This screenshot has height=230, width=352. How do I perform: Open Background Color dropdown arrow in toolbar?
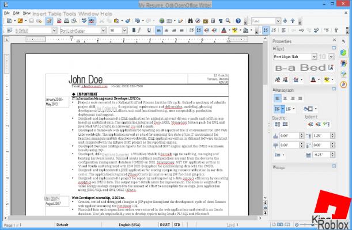pos(251,30)
